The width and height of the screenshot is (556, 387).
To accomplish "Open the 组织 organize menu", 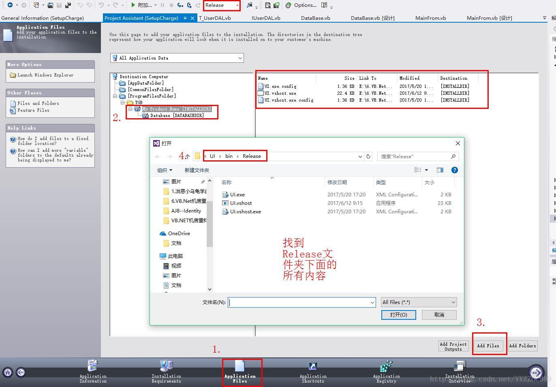I will pyautogui.click(x=165, y=170).
